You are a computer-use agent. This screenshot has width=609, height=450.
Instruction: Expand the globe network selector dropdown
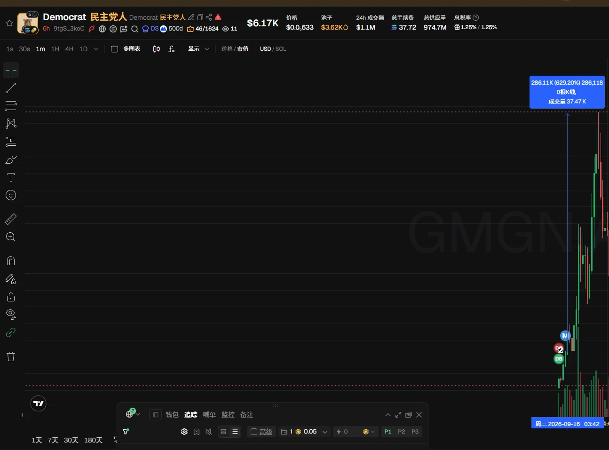coord(133,414)
